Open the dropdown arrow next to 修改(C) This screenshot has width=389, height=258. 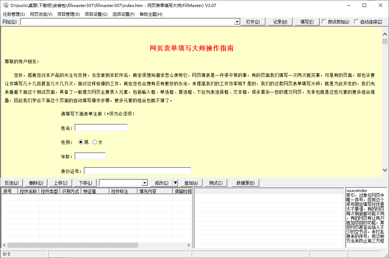[x=176, y=183]
